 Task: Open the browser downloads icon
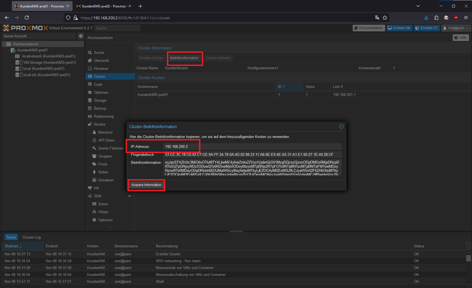426,18
